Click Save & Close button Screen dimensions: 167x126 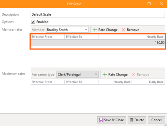tap(112, 120)
